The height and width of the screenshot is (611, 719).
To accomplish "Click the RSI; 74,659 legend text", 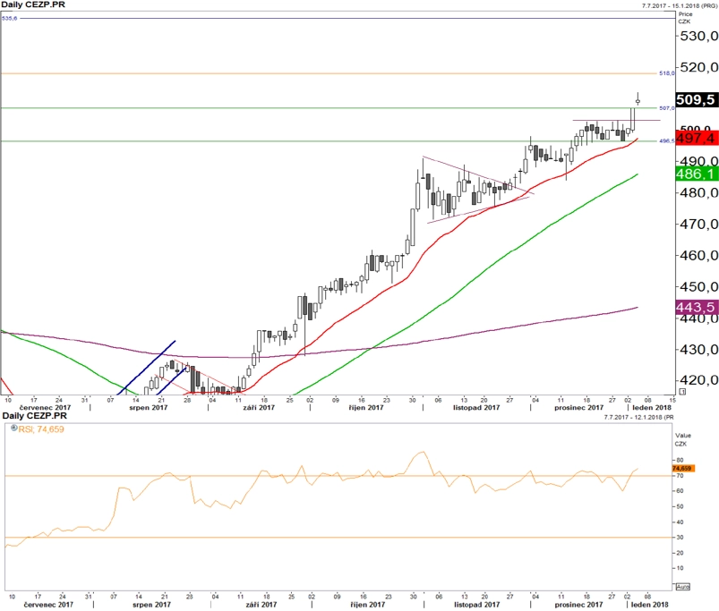I will click(41, 429).
